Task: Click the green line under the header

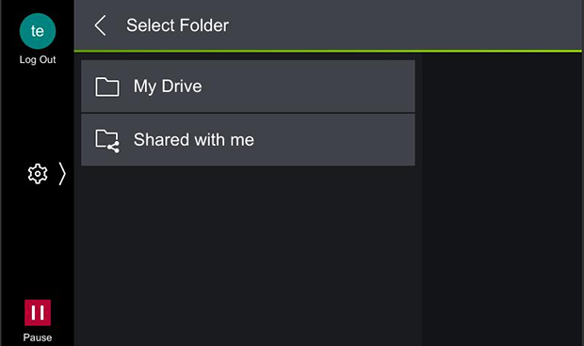Action: click(328, 51)
